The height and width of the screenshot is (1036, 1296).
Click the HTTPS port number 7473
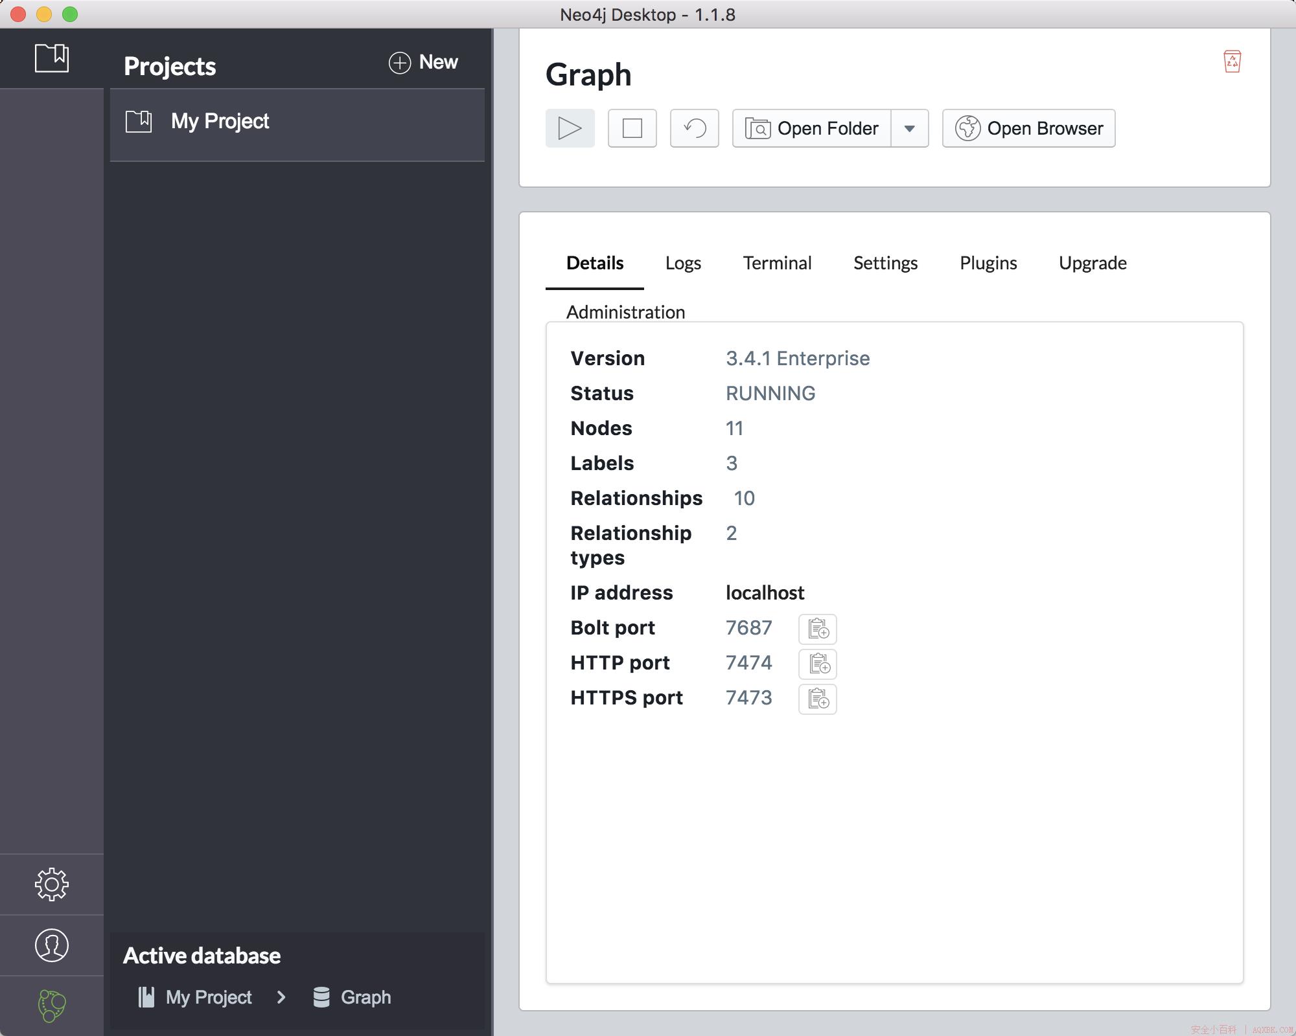pos(748,697)
